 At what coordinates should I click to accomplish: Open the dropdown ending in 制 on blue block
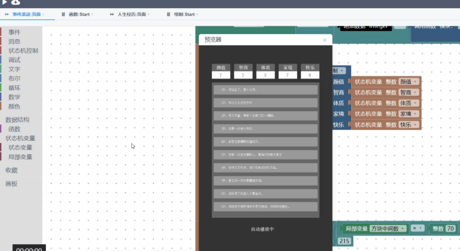(x=339, y=70)
